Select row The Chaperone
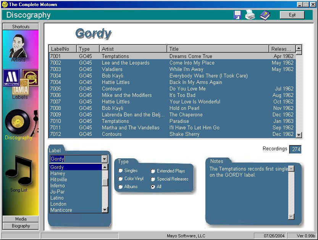 click(x=172, y=114)
